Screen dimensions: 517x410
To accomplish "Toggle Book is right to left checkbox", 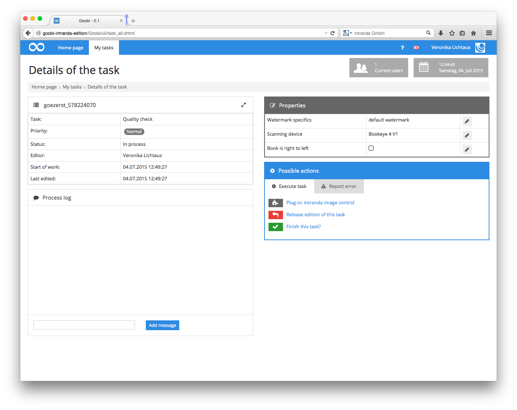I will (371, 148).
